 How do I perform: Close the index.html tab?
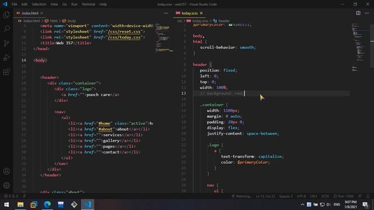click(x=41, y=13)
